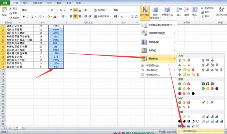Click New Rule (新建规则)
This screenshot has width=227, height=134.
[x=159, y=65]
